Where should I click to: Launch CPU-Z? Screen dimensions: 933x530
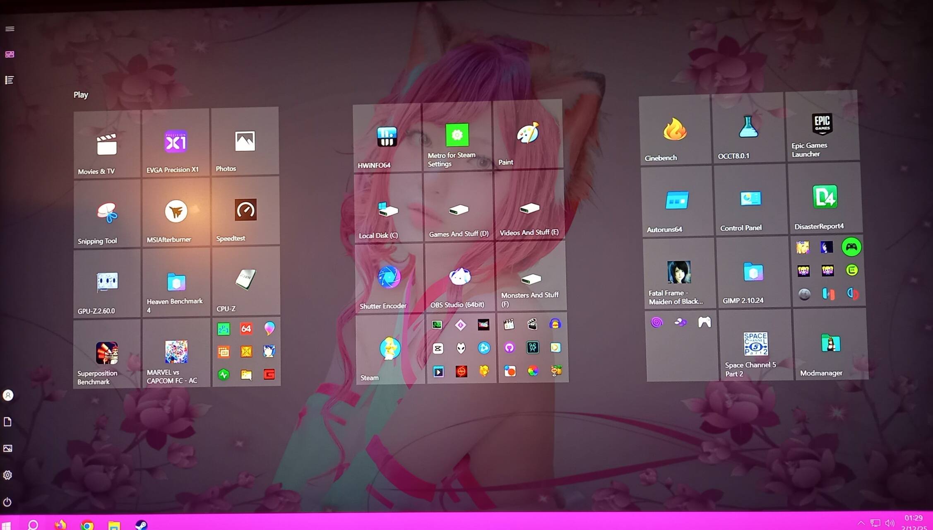point(246,281)
